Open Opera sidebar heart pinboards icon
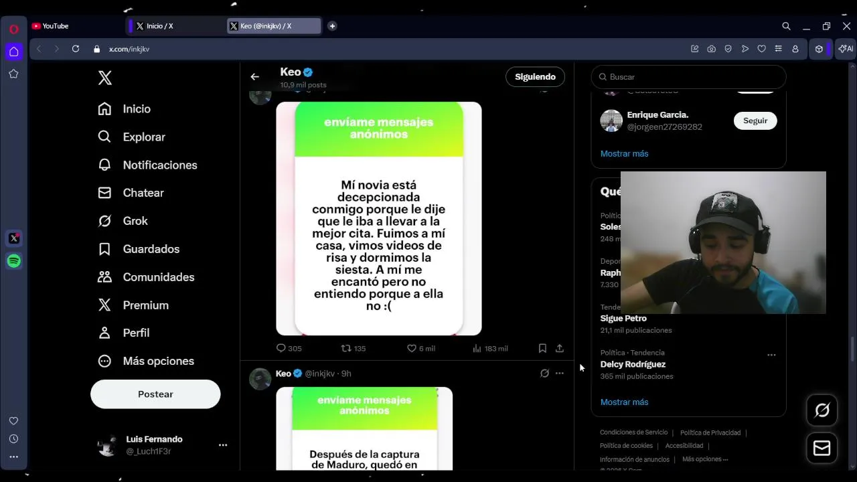The height and width of the screenshot is (482, 857). point(13,420)
